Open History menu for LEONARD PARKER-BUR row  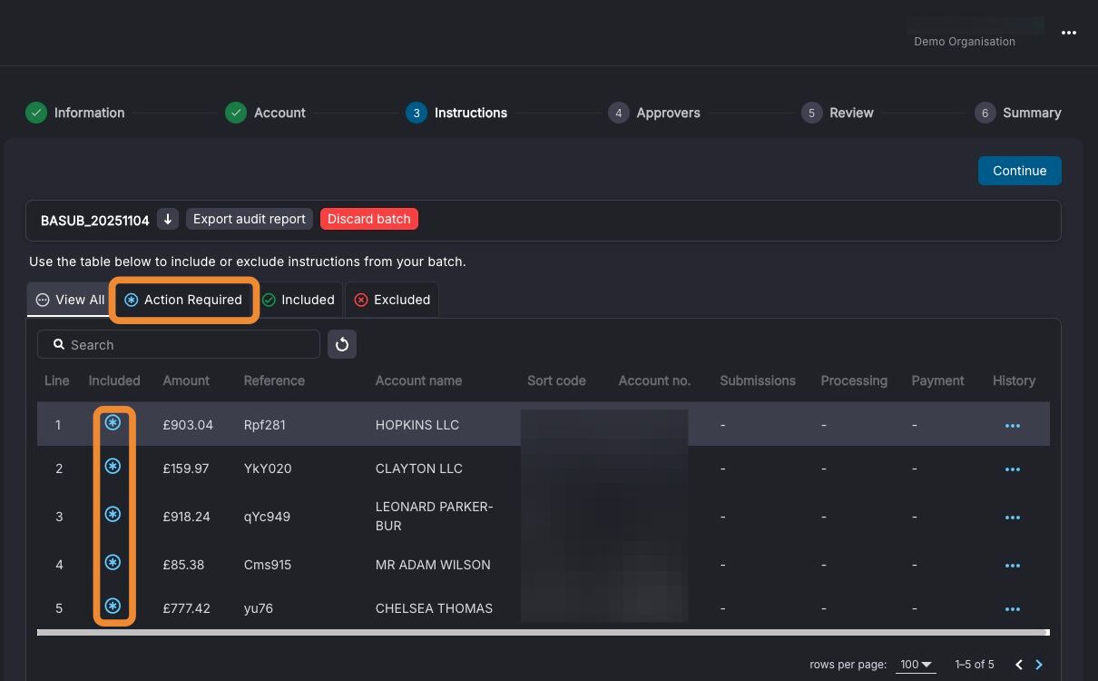coord(1013,518)
